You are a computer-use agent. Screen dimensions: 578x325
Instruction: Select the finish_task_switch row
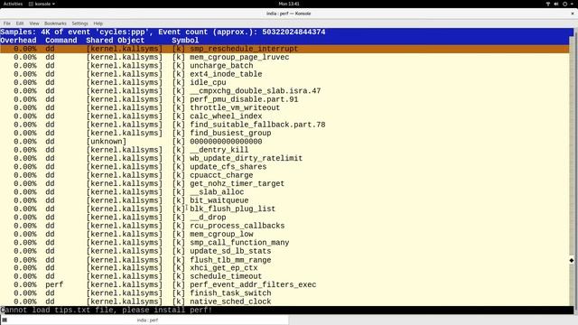click(x=284, y=293)
